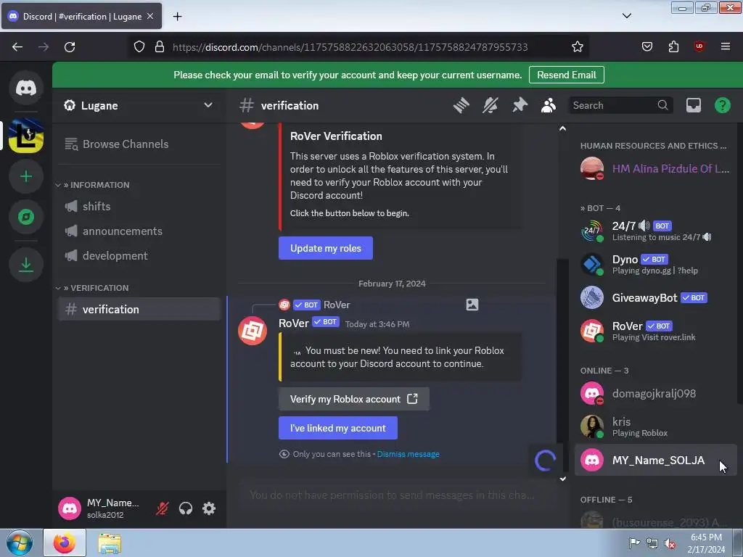This screenshot has height=557, width=743.
Task: Open Discord Direct Messages home icon
Action: (x=26, y=88)
